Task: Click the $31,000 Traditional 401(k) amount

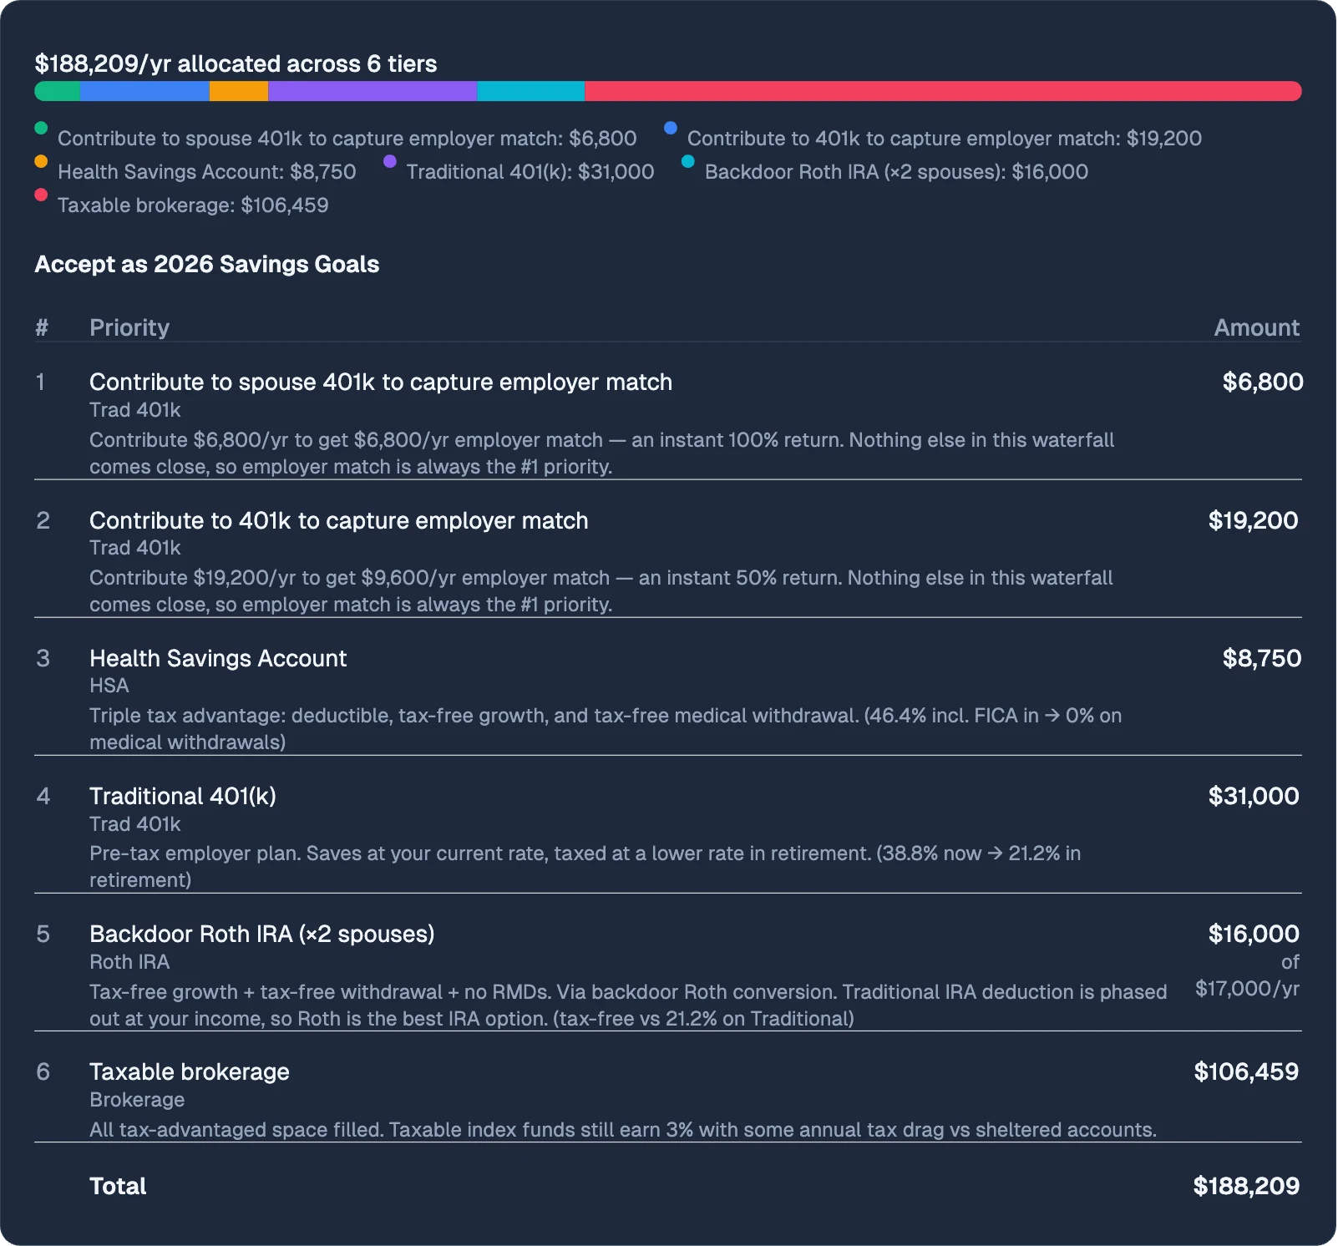Action: [1253, 796]
